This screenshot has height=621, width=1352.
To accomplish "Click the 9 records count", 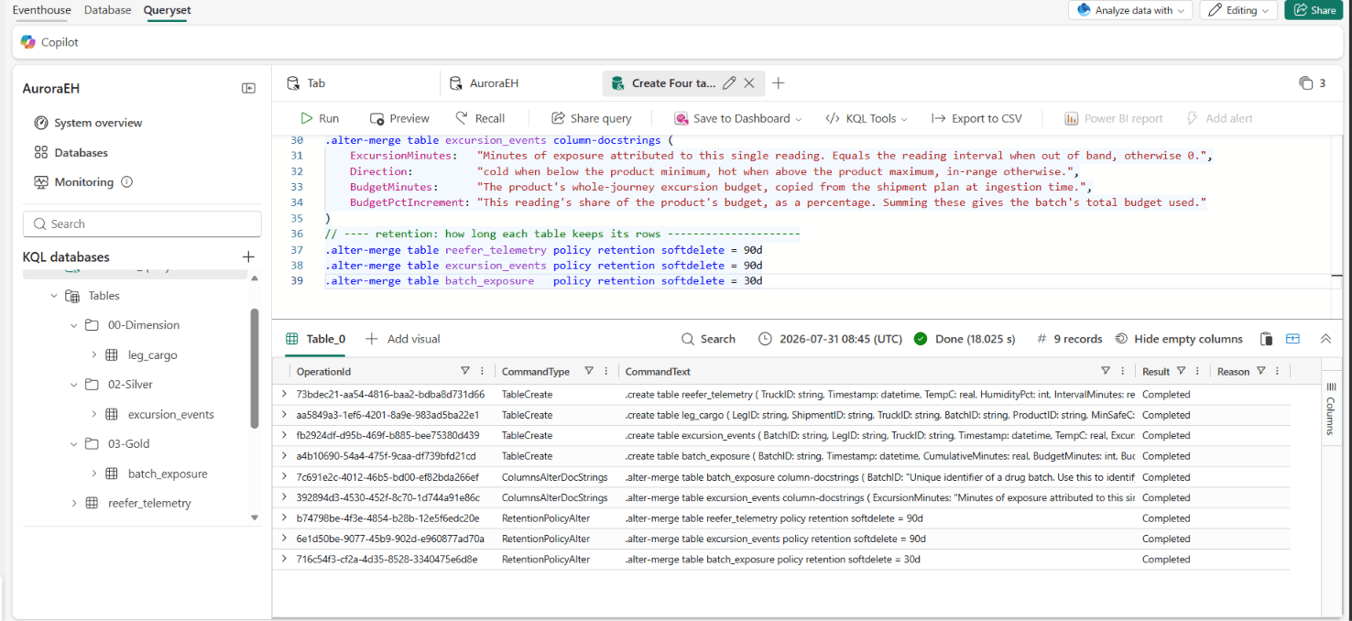I will 1069,339.
